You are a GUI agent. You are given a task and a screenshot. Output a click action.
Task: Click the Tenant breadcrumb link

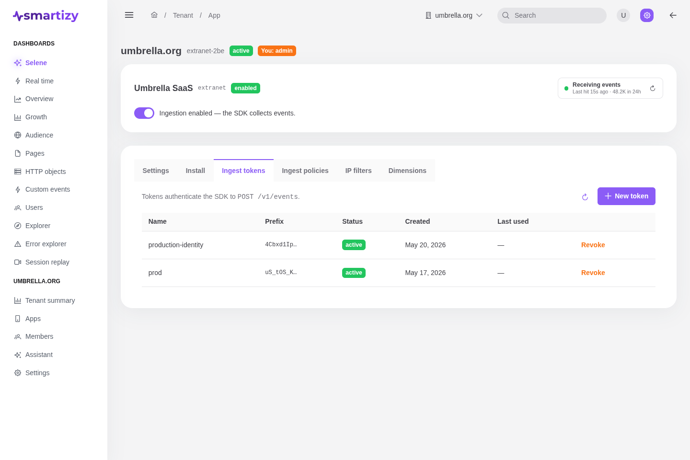[183, 15]
